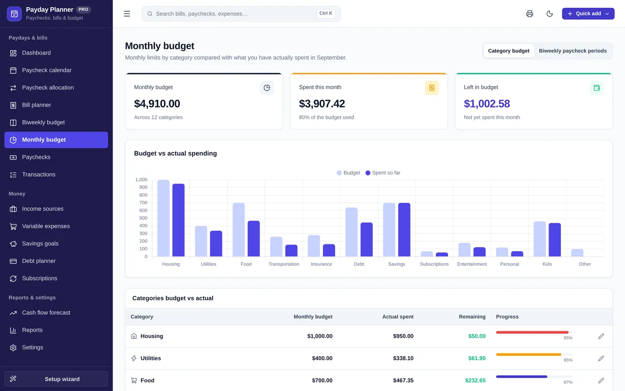Click the Paychecks sidebar icon
625x391 pixels.
(x=13, y=157)
